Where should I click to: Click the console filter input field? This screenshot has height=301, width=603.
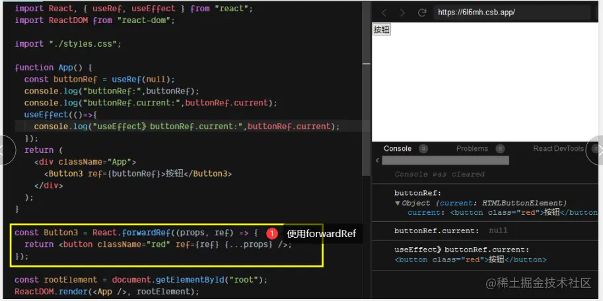(445, 160)
